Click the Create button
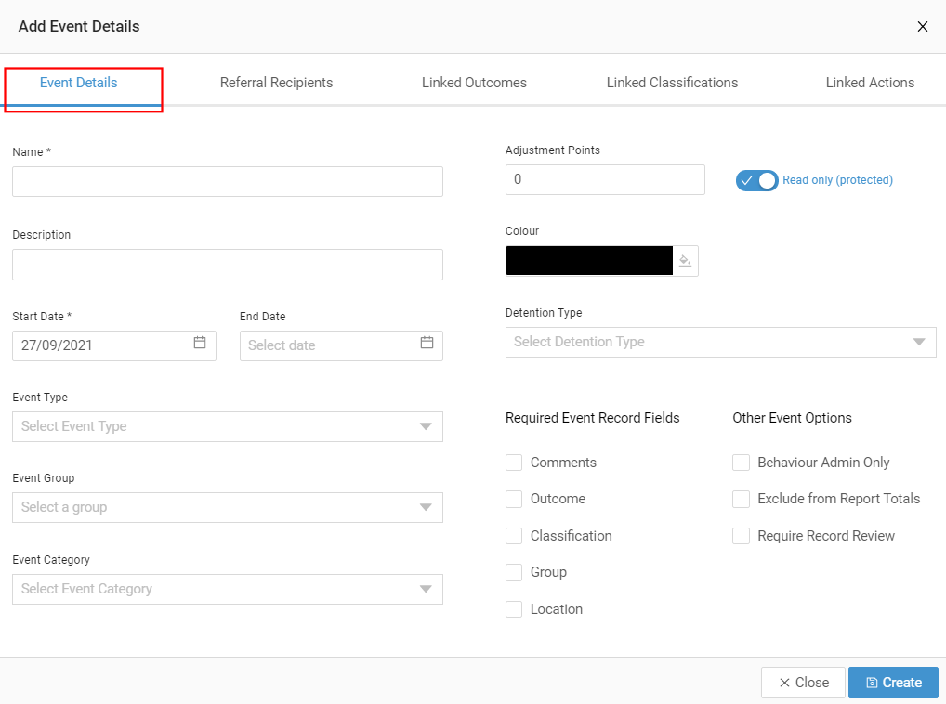 tap(893, 683)
